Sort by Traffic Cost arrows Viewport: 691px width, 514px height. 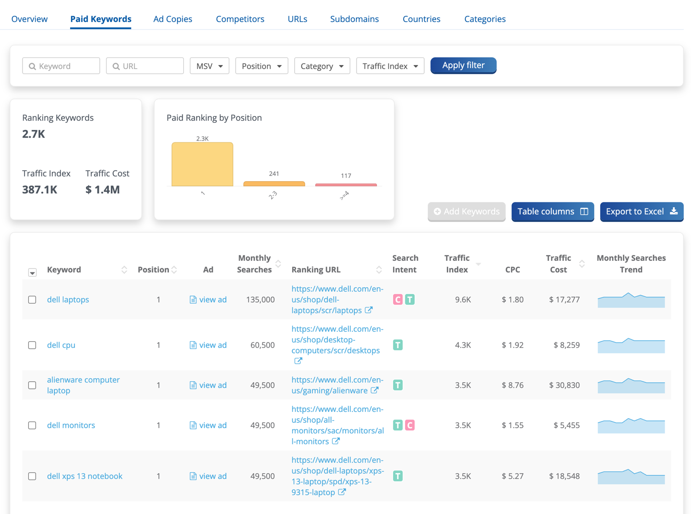[582, 264]
